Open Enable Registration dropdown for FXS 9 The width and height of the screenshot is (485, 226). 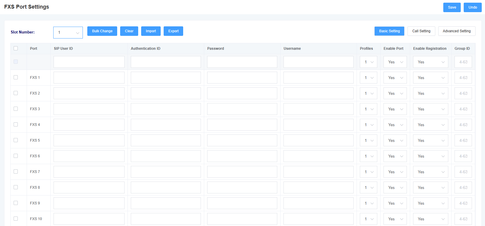click(x=431, y=203)
